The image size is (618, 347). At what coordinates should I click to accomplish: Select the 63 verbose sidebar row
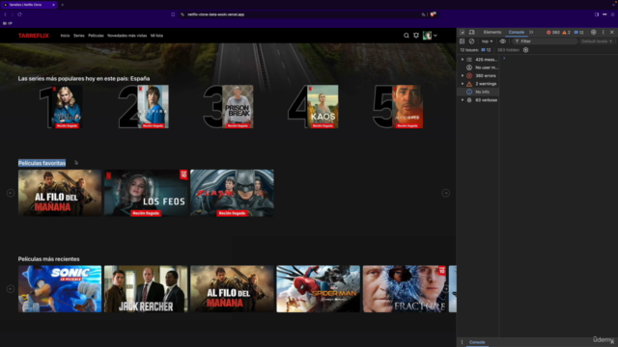click(478, 100)
